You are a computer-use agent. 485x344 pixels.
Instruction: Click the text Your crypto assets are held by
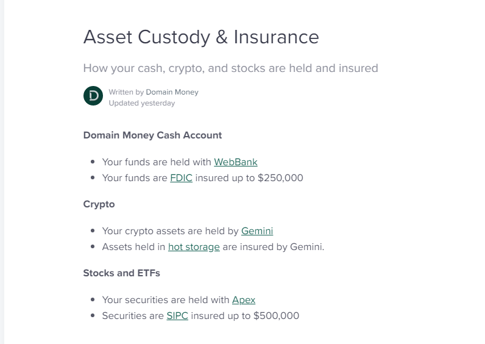pos(170,231)
